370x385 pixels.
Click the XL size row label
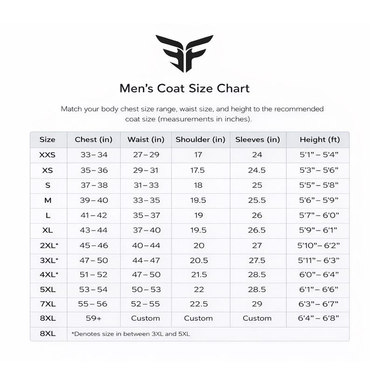pyautogui.click(x=48, y=230)
